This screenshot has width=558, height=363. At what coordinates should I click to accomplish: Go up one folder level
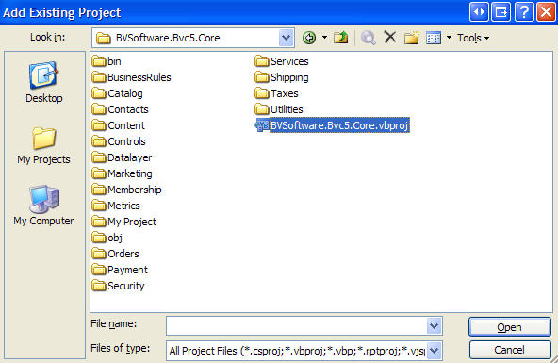point(340,38)
